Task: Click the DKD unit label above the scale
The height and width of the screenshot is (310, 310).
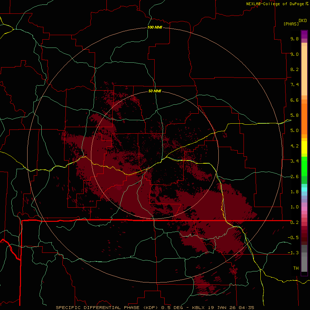Action: pyautogui.click(x=303, y=21)
